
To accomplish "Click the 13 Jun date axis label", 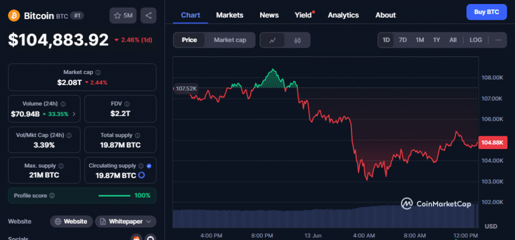I will coord(312,236).
